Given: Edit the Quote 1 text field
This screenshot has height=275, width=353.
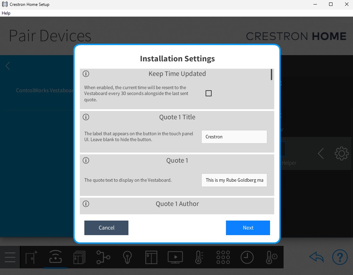Looking at the screenshot, I should (x=234, y=180).
